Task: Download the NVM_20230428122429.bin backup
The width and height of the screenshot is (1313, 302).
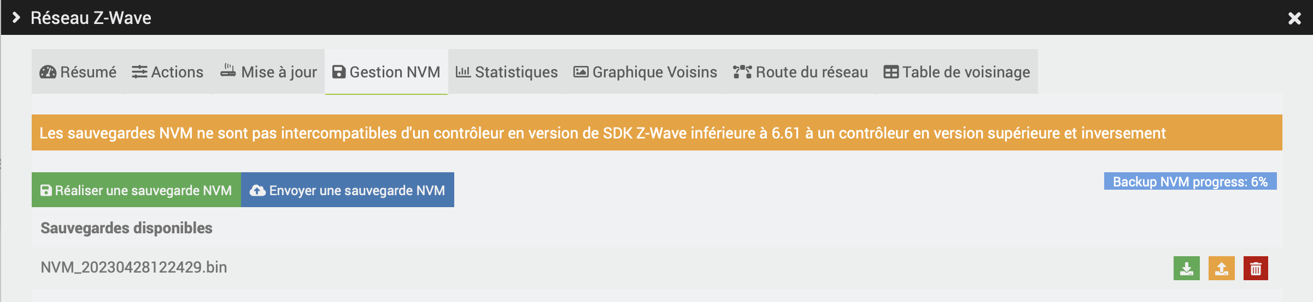Action: point(1186,268)
